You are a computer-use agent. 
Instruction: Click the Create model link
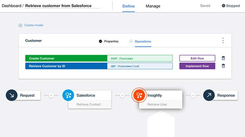[x=34, y=25]
